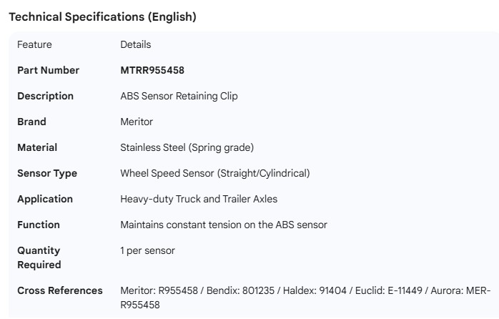Select the Part Number row label
The image size is (499, 319).
pos(48,70)
